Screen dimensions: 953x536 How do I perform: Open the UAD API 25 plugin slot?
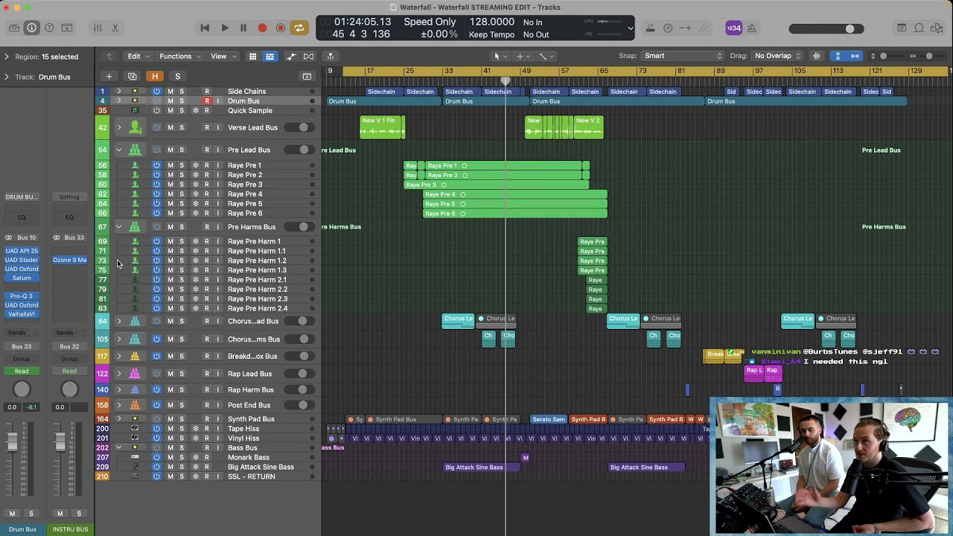tap(22, 251)
